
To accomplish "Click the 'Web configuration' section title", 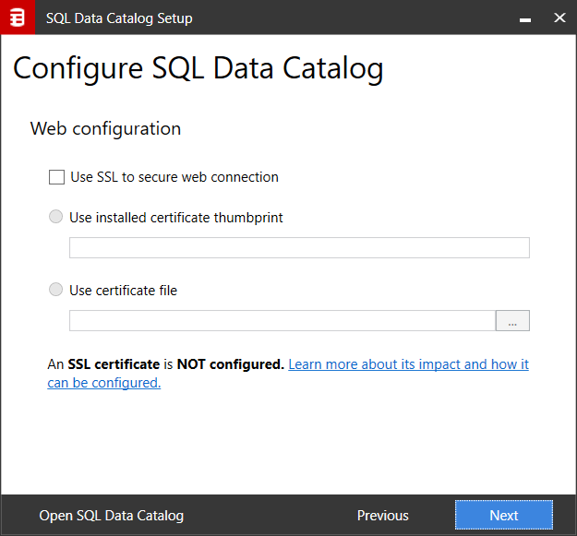I will click(105, 128).
